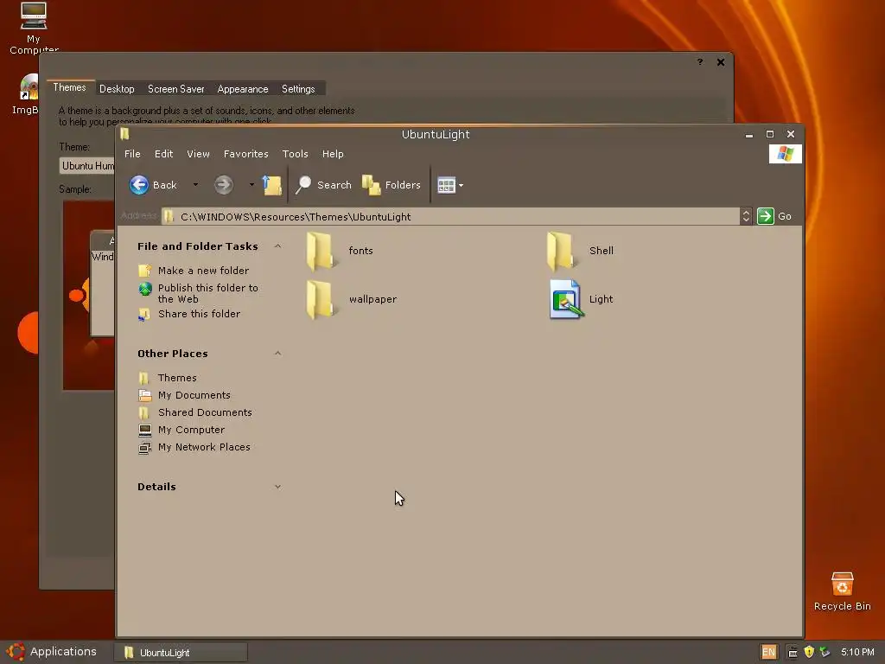The image size is (885, 664).
Task: Click the greyed Forward arrow button
Action: pos(224,185)
